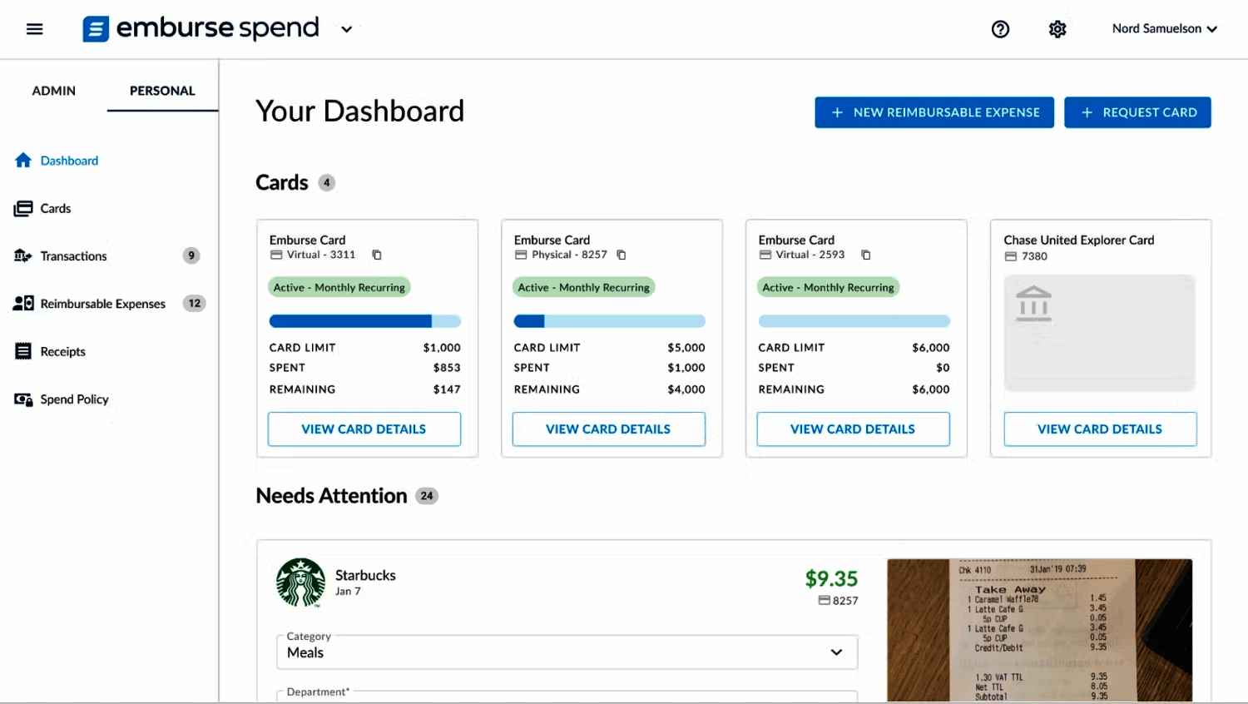Select the Personal tab
1248x704 pixels.
pos(162,91)
